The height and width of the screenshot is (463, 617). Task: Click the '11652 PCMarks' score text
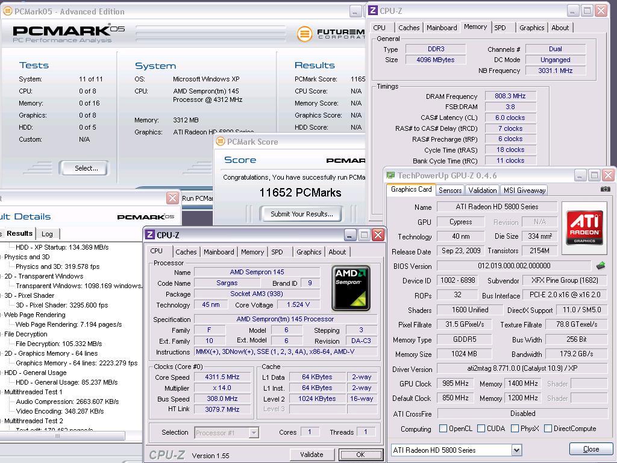point(300,192)
